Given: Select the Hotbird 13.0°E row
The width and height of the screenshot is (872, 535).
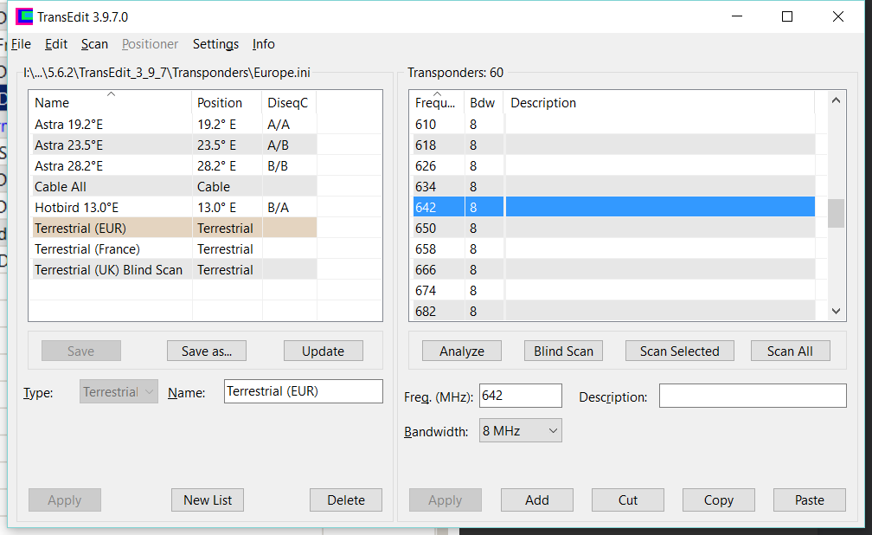Looking at the screenshot, I should point(173,208).
